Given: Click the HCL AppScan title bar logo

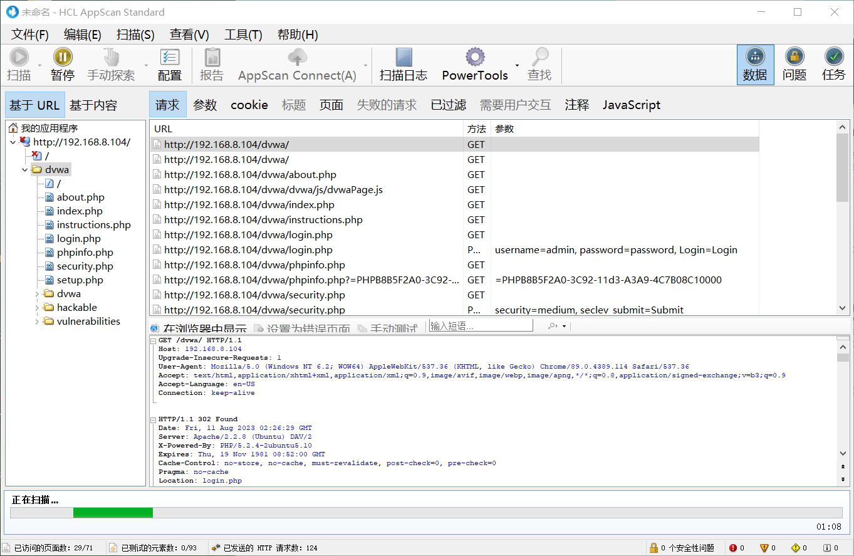Looking at the screenshot, I should 13,12.
